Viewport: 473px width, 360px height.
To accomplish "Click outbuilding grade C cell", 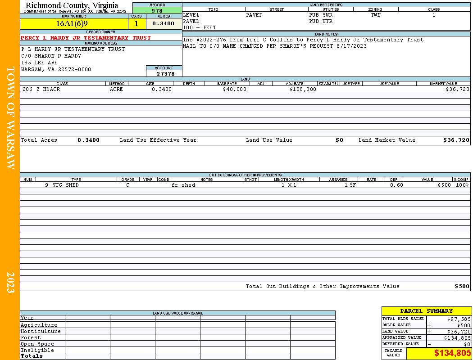I will (127, 185).
